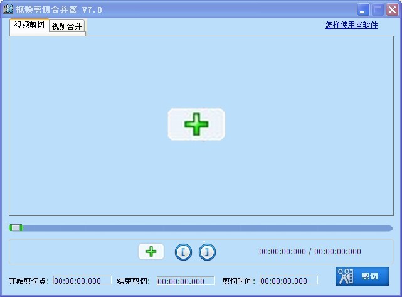Open the 怎样使用本软件 help link
The width and height of the screenshot is (402, 297).
coord(351,25)
